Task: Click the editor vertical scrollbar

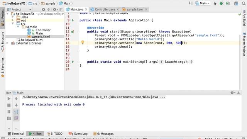Action: click(x=240, y=62)
